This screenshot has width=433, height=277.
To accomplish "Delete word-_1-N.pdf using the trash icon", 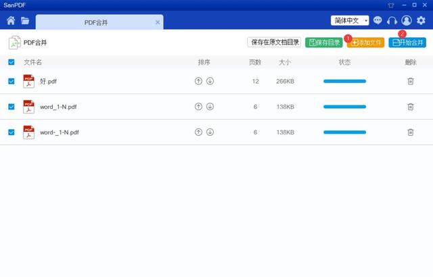I will 410,132.
